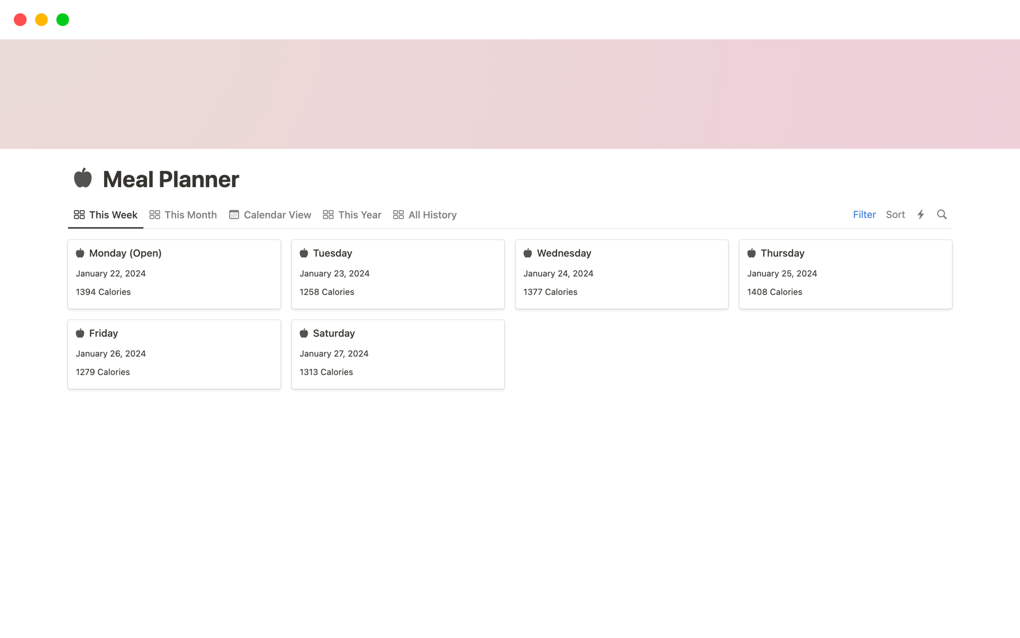1020x638 pixels.
Task: Click the apple icon on Friday card
Action: (81, 333)
